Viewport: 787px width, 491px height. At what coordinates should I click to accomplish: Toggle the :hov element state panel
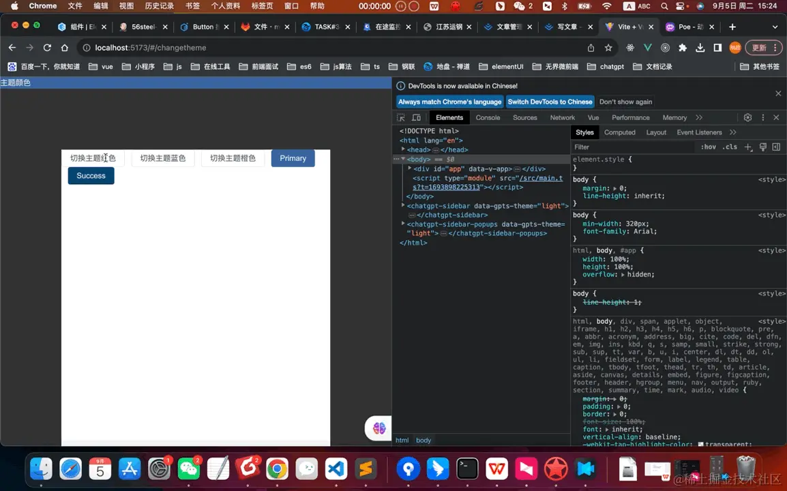coord(708,147)
